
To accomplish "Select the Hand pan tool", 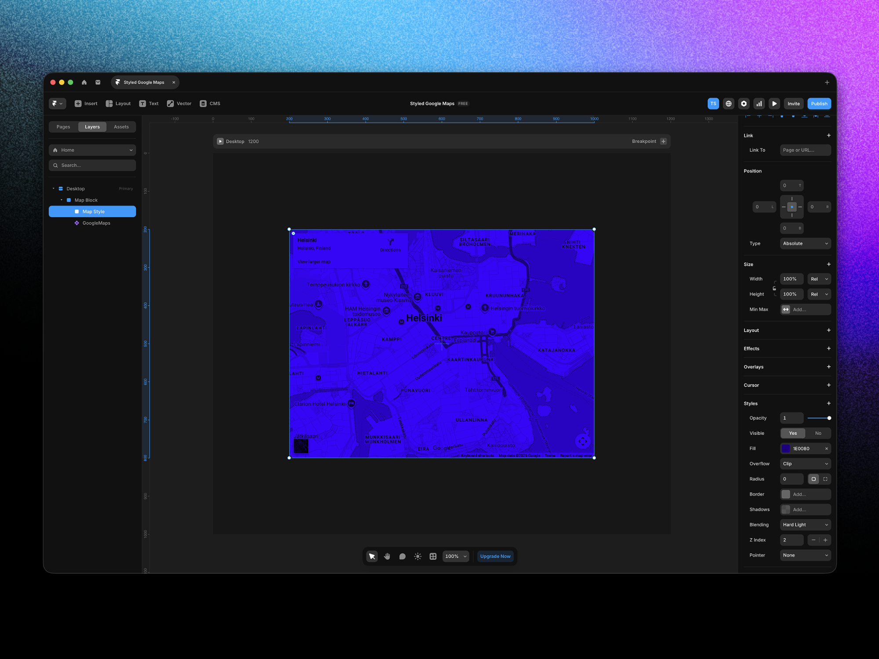I will tap(387, 556).
